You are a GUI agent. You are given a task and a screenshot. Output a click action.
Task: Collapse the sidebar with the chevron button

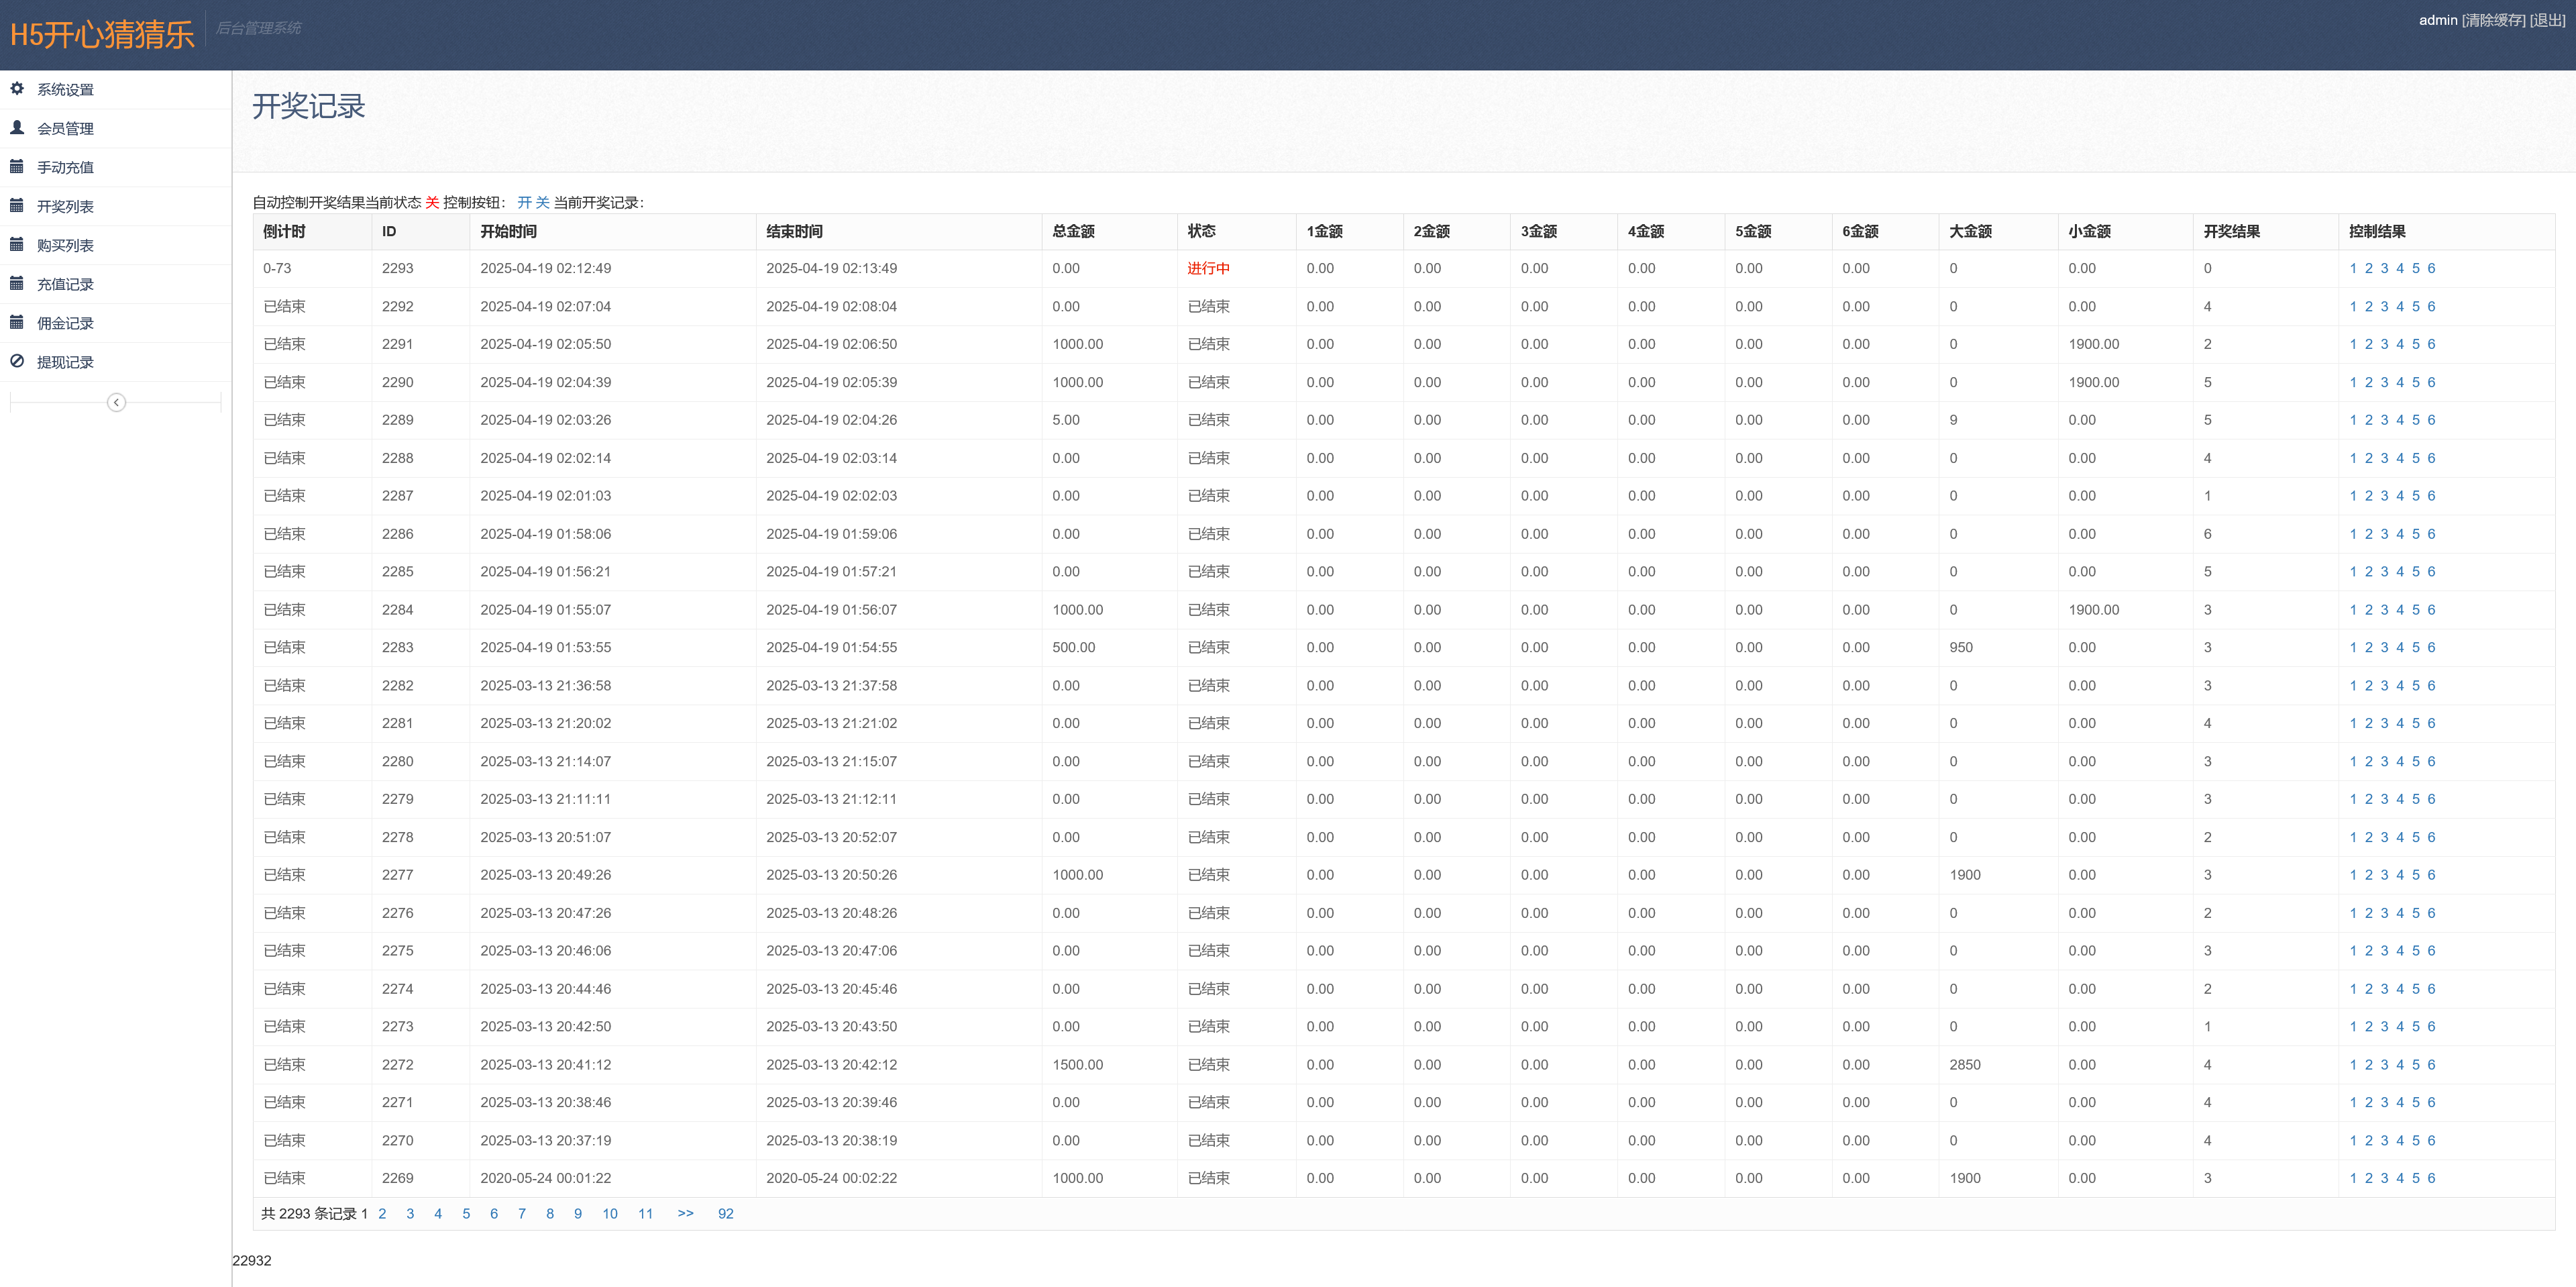point(116,403)
